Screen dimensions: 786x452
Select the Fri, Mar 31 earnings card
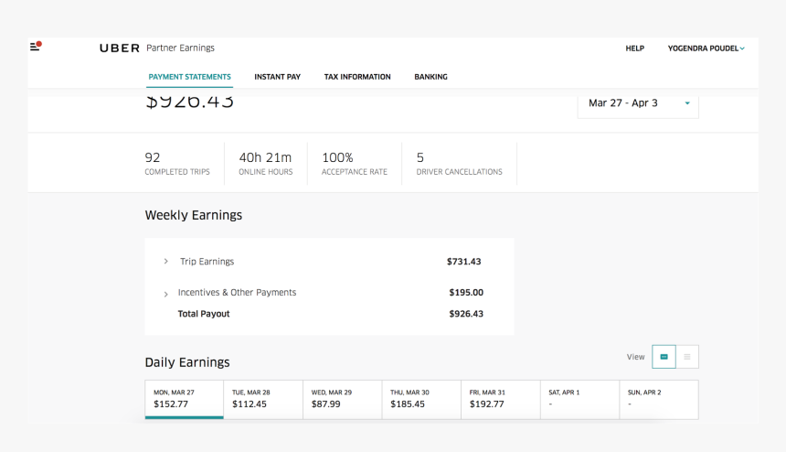[501, 399]
